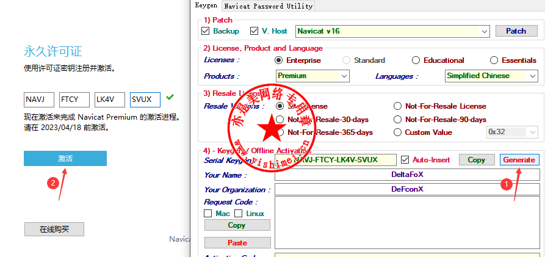
Task: Click the Paste button
Action: pyautogui.click(x=237, y=243)
